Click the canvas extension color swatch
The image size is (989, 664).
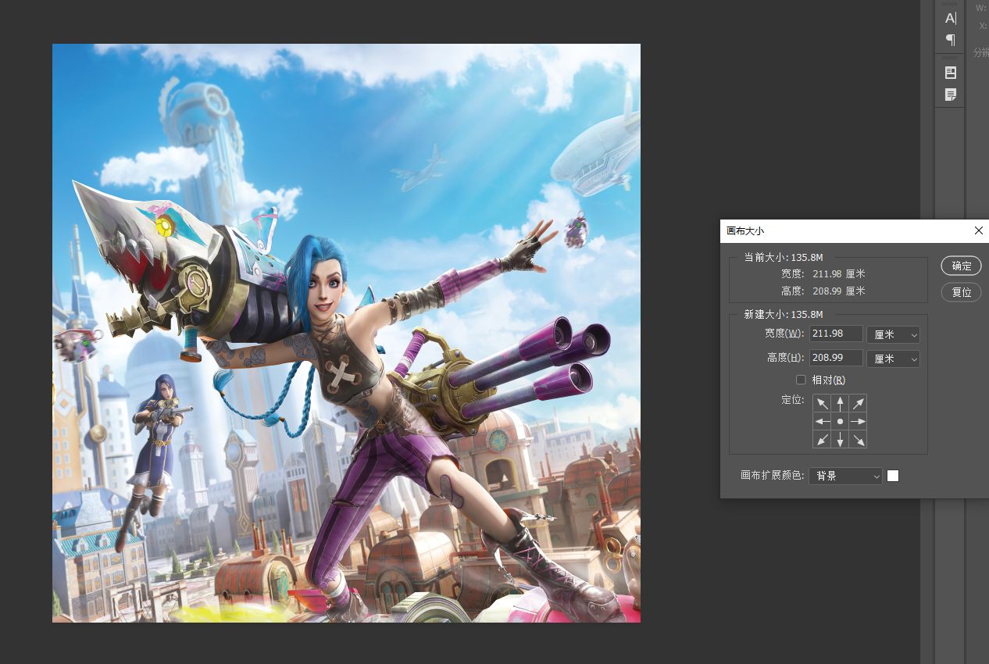coord(893,476)
